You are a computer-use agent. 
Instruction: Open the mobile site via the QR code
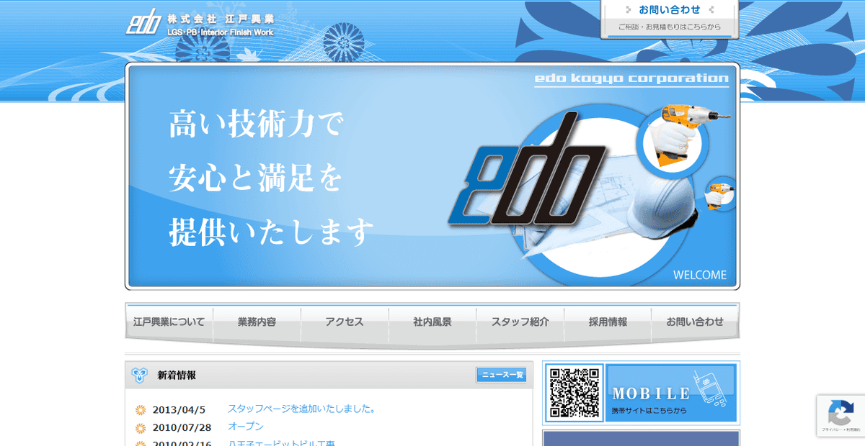pyautogui.click(x=575, y=393)
